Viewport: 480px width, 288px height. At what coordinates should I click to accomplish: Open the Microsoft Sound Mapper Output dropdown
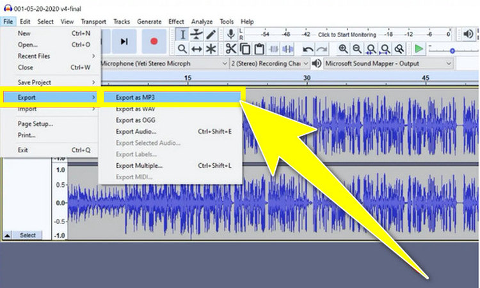coord(388,63)
